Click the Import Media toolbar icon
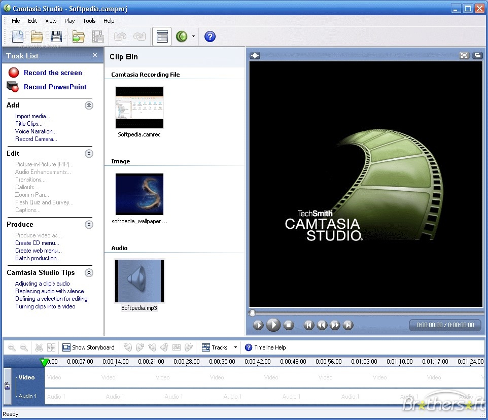The image size is (488, 420). pos(78,37)
